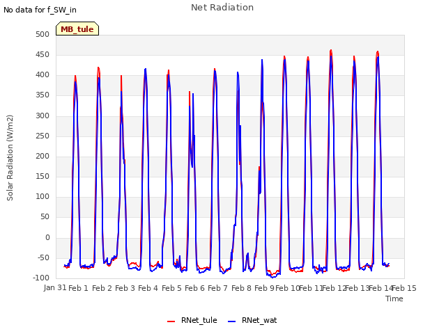Click the 100 y-axis tick label
This screenshot has width=446, height=334.
(x=43, y=196)
